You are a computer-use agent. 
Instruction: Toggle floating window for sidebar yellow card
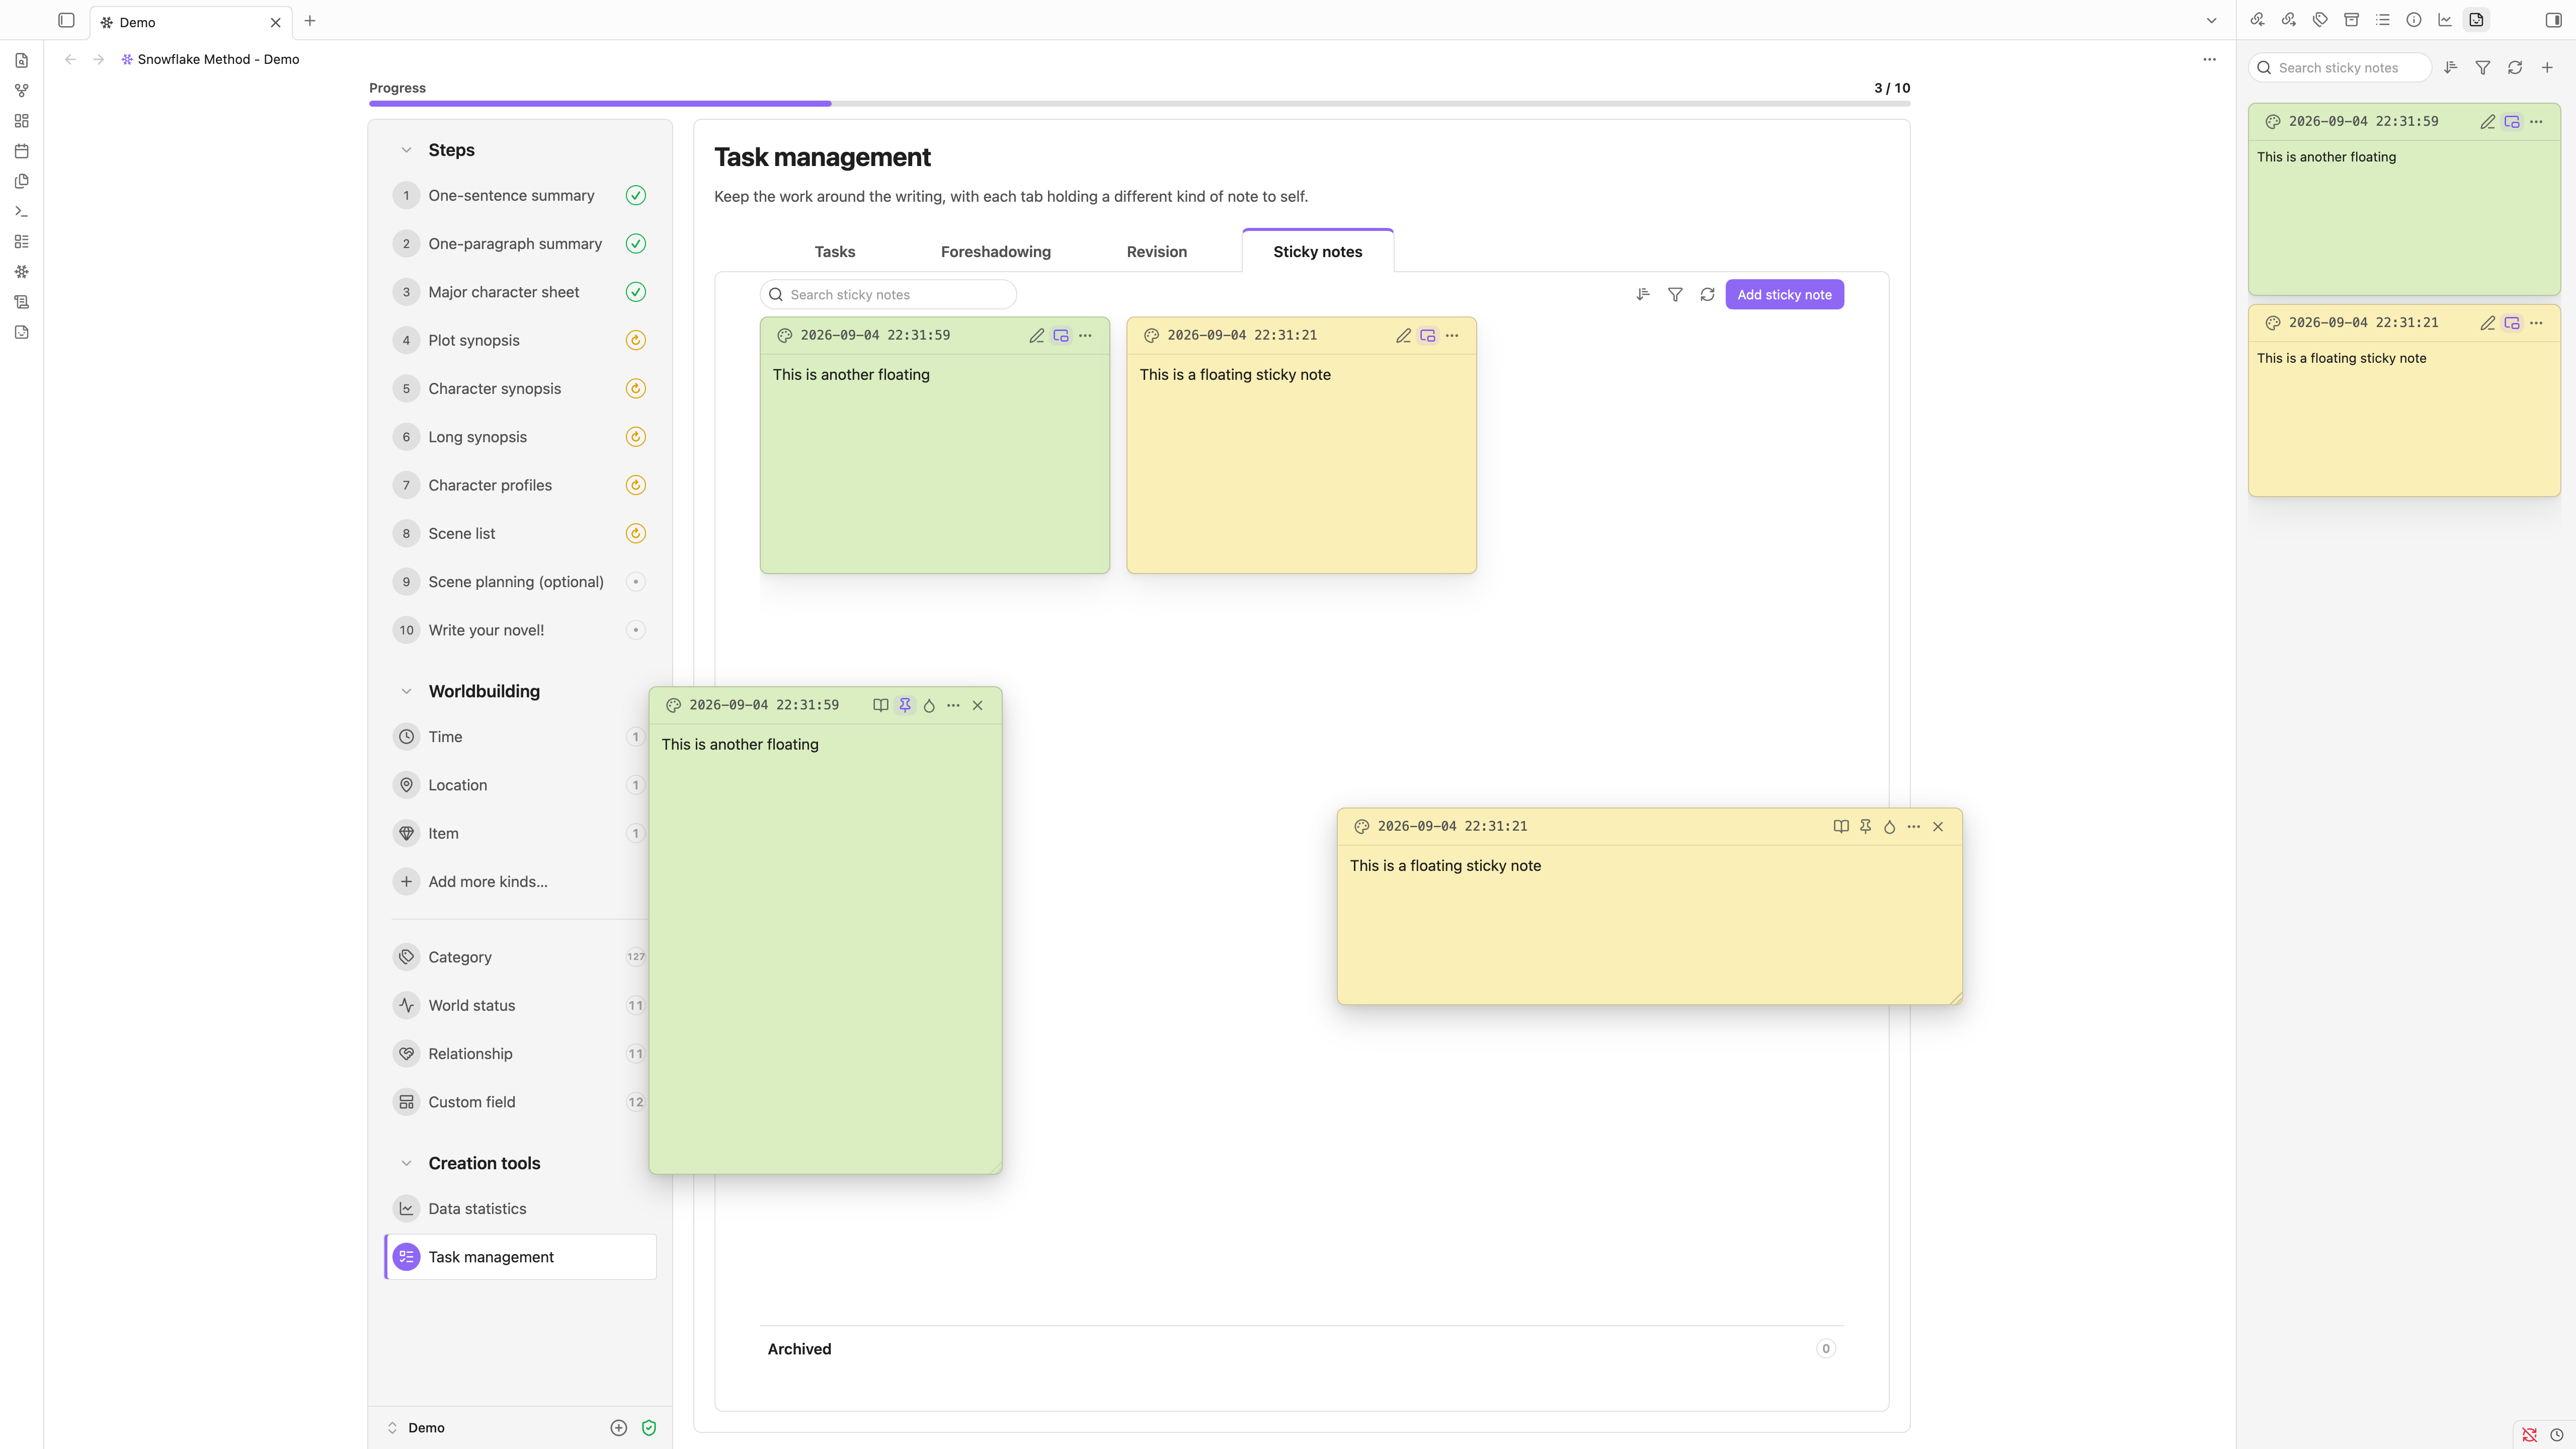tap(2511, 323)
